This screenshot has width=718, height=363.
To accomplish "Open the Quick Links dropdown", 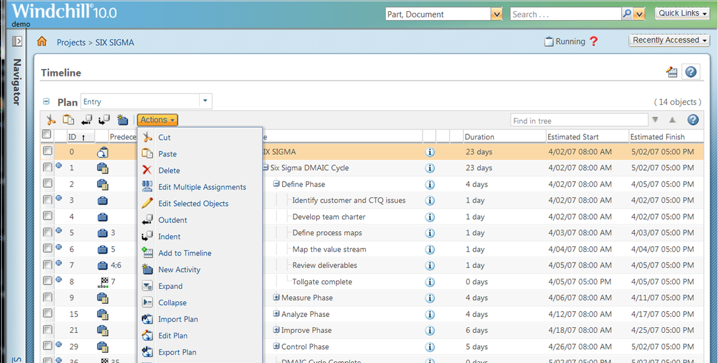I will pos(682,13).
